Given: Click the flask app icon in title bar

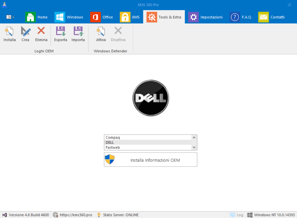Looking at the screenshot, I should [x=5, y=5].
